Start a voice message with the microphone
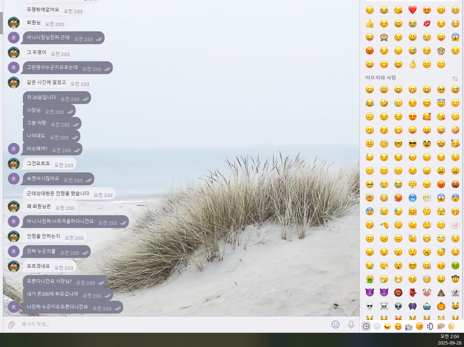The height and width of the screenshot is (347, 464). point(351,325)
